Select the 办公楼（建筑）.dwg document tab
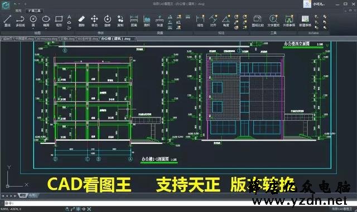Viewport: 357px width, 212px height. [x=116, y=38]
